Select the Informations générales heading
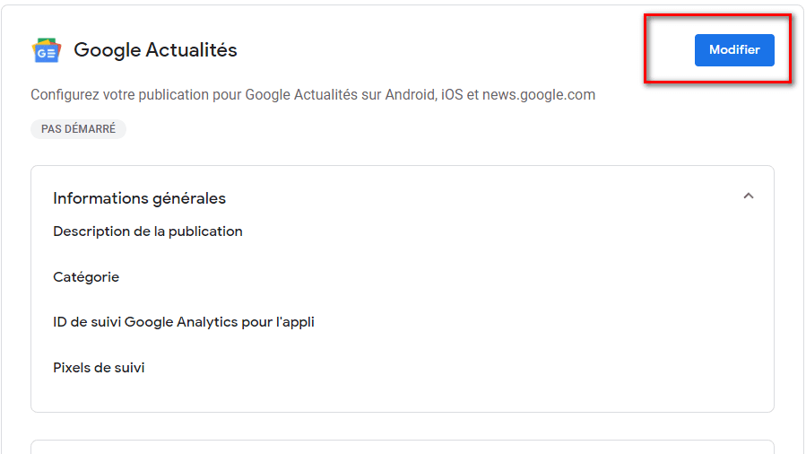 coord(139,198)
